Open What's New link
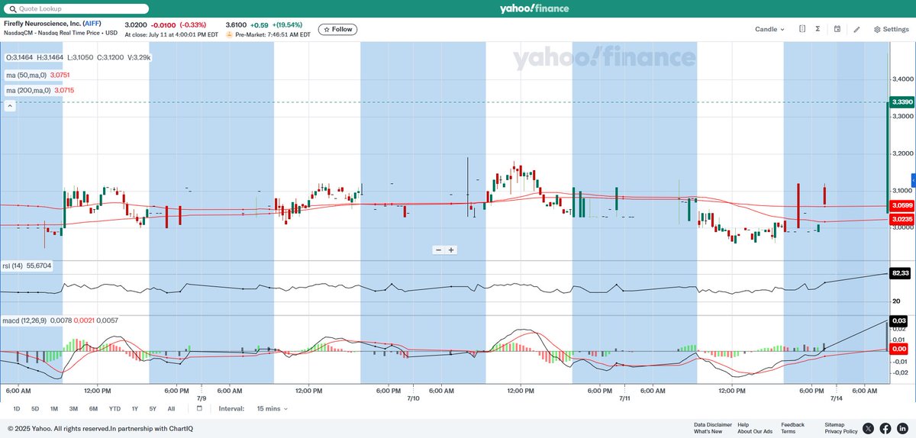The height and width of the screenshot is (438, 916). (708, 432)
